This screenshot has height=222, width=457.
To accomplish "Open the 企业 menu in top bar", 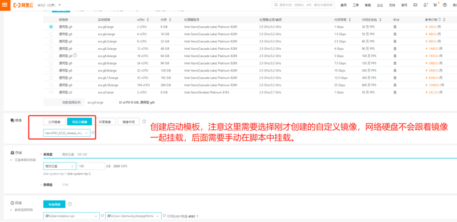I will [380, 5].
